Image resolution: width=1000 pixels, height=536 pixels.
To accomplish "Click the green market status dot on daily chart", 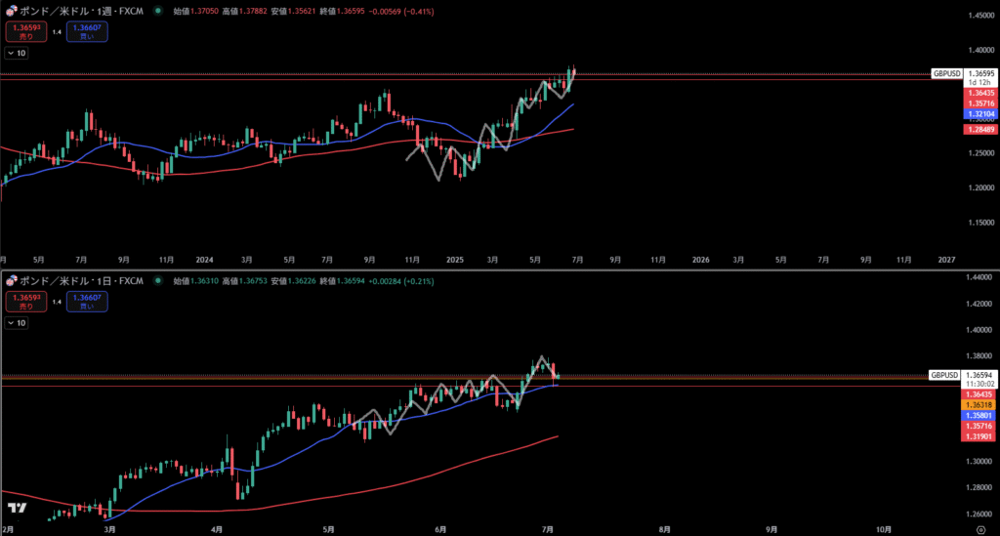I will pyautogui.click(x=158, y=280).
